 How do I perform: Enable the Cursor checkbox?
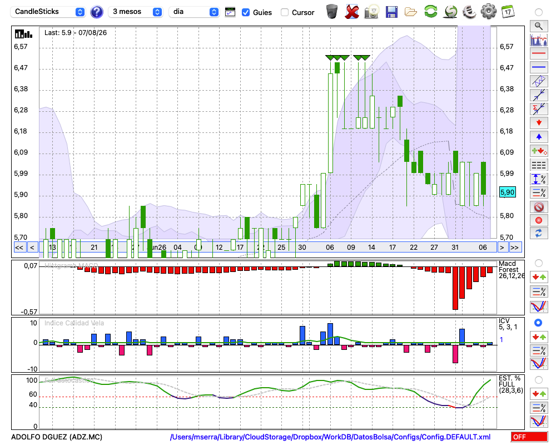[284, 12]
